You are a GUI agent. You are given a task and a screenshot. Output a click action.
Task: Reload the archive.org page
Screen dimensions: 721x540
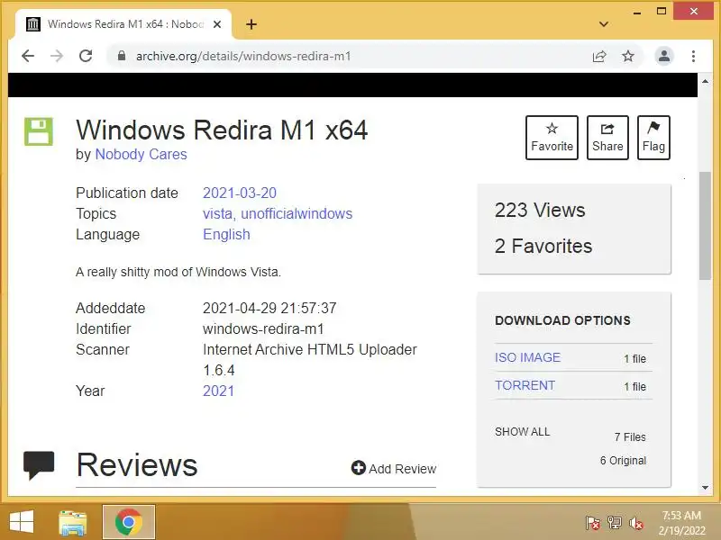pyautogui.click(x=86, y=56)
